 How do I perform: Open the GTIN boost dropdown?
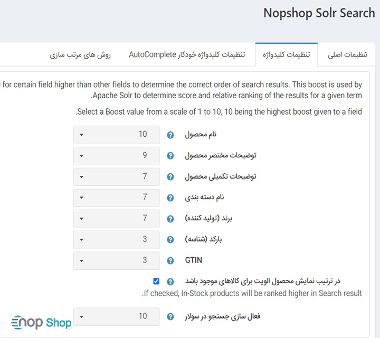click(116, 261)
